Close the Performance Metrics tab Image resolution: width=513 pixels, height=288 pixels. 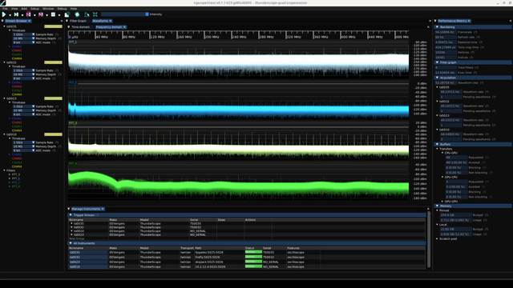tap(469, 21)
